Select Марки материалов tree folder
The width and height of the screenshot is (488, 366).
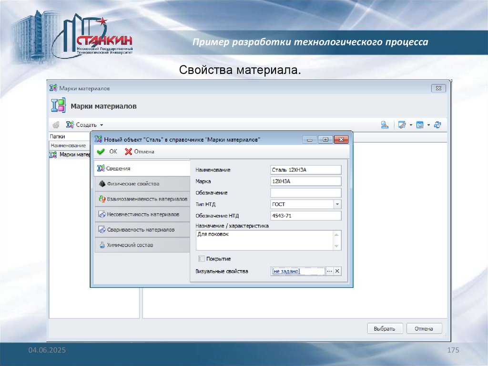coord(70,154)
